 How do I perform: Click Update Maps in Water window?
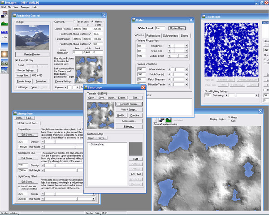point(177,28)
